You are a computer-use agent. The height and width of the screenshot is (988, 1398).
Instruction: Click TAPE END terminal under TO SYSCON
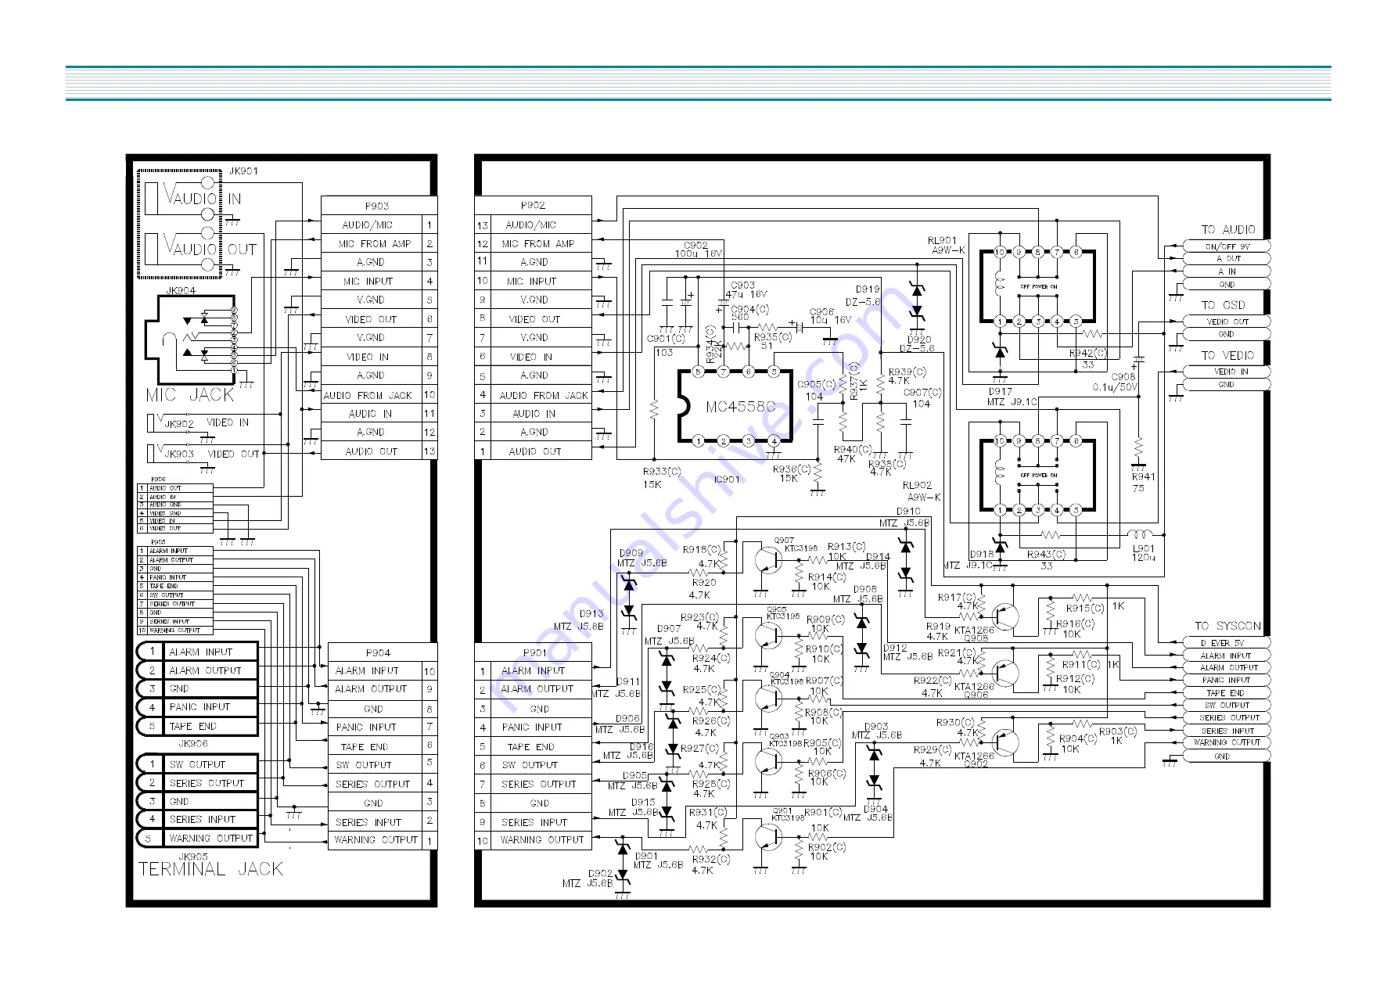click(1227, 693)
